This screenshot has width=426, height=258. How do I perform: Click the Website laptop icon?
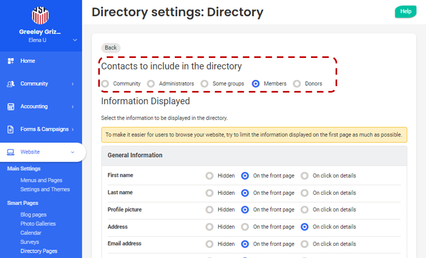tap(11, 152)
